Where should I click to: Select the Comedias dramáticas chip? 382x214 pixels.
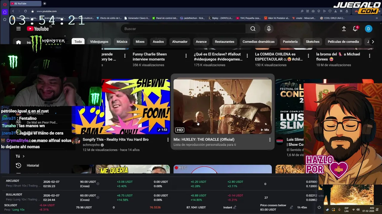coord(258,42)
